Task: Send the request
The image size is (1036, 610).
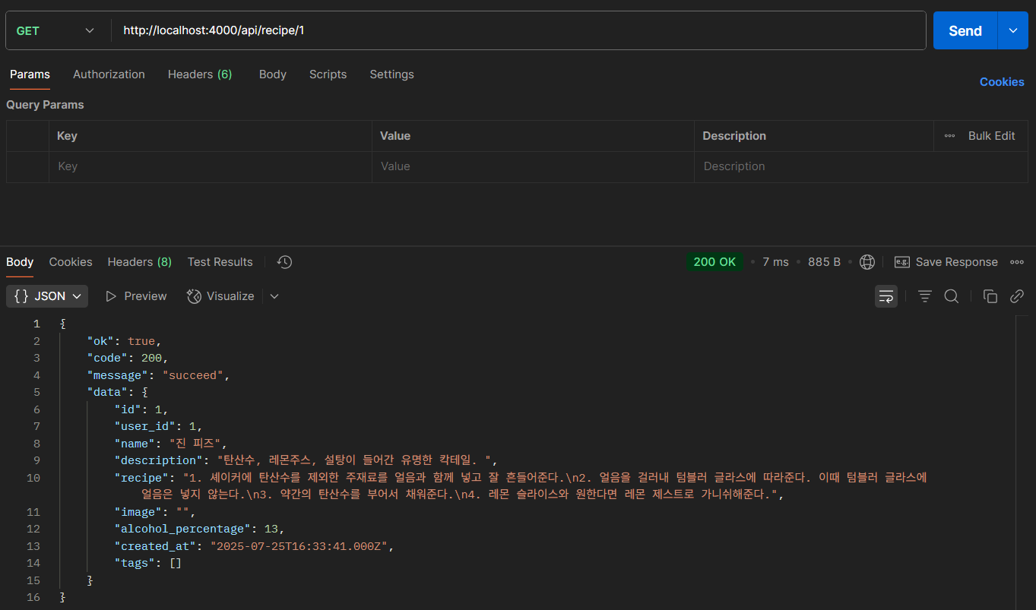Action: (965, 30)
